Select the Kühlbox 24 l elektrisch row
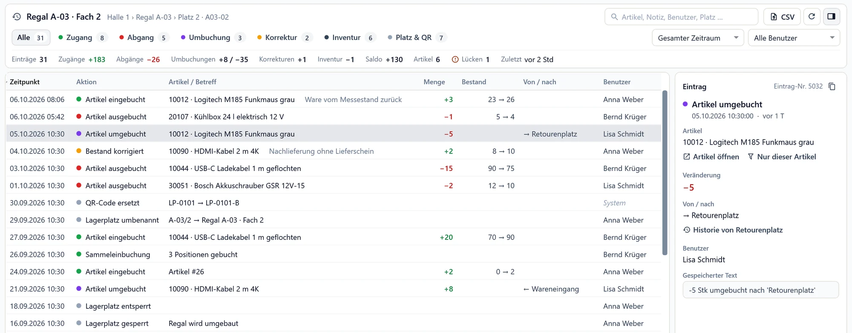 334,117
